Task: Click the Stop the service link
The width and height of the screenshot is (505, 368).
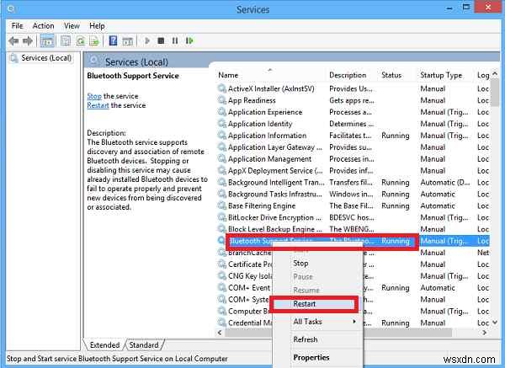Action: [94, 96]
